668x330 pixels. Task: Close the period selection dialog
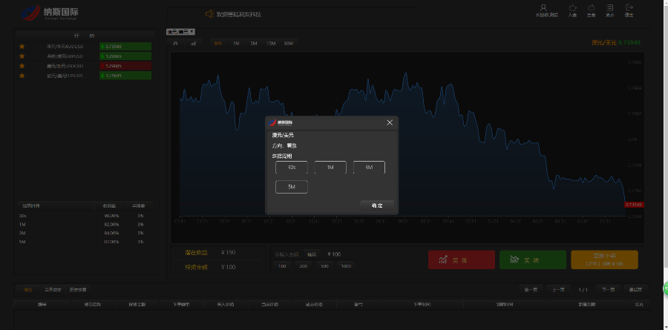click(390, 122)
